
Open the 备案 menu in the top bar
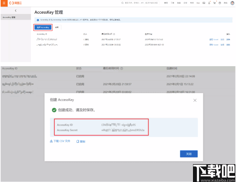tap(179, 3)
